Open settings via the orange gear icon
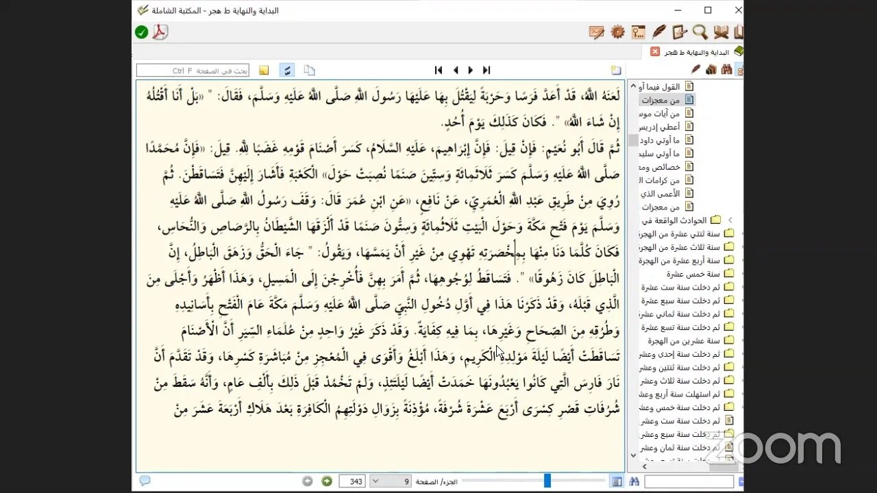Screen dimensions: 877x493 (x=618, y=32)
